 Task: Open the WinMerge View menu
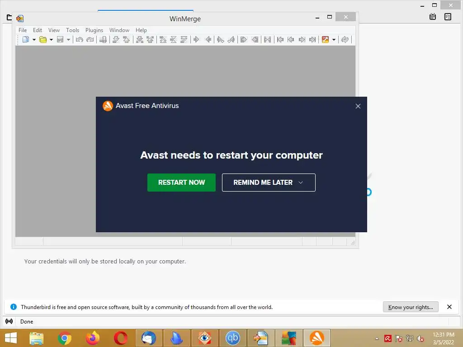54,30
